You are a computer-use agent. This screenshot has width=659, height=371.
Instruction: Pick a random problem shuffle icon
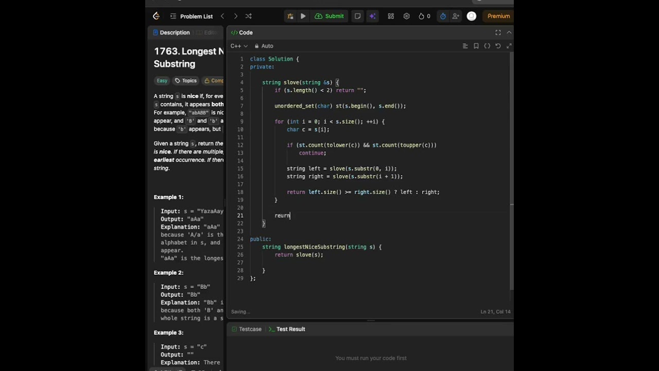click(249, 16)
